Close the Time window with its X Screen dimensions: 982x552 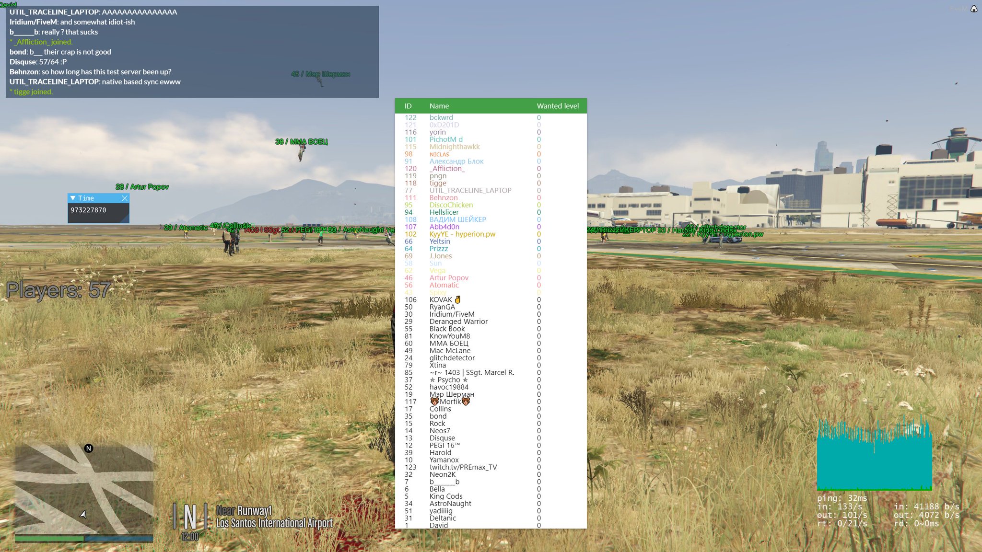tap(125, 198)
